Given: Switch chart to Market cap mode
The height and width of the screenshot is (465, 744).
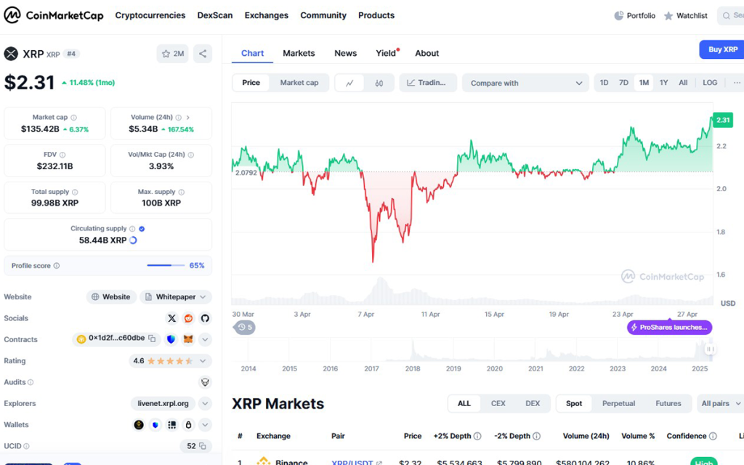Looking at the screenshot, I should point(299,83).
